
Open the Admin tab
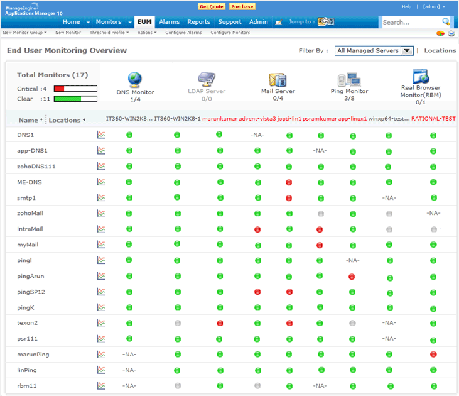pos(259,22)
